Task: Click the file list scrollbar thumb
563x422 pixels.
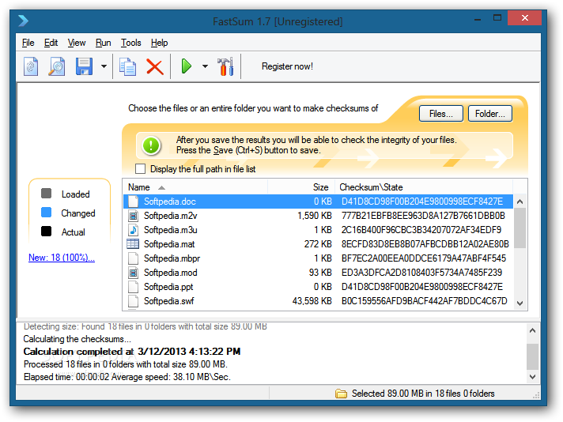Action: tap(520, 228)
